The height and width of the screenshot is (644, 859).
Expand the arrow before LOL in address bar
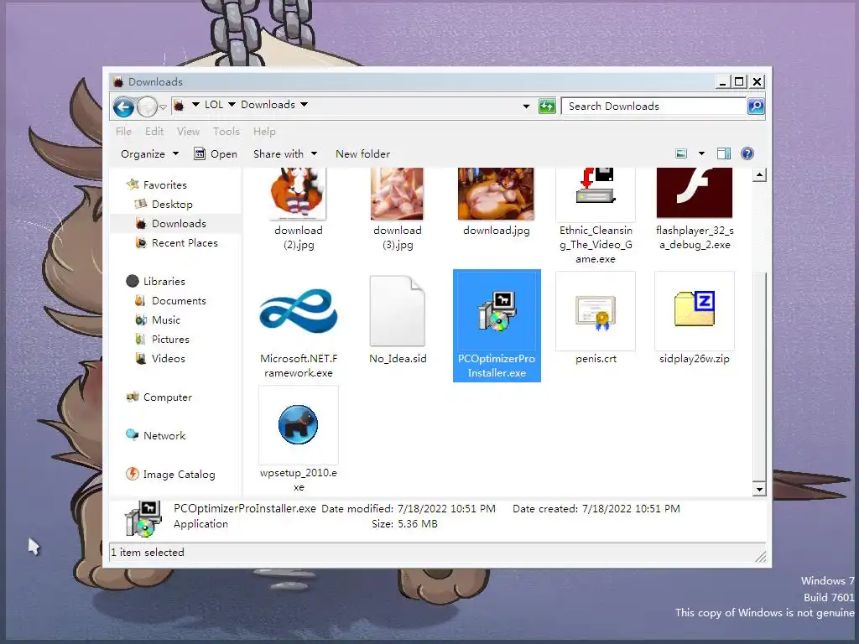click(x=195, y=105)
